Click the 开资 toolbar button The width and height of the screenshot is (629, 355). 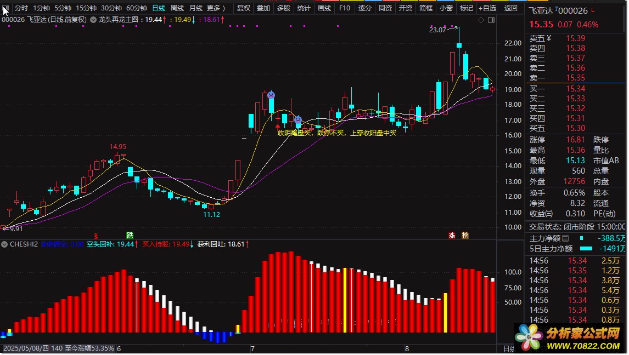click(x=406, y=8)
